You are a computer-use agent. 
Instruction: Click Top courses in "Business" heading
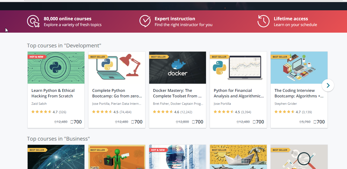click(x=58, y=139)
